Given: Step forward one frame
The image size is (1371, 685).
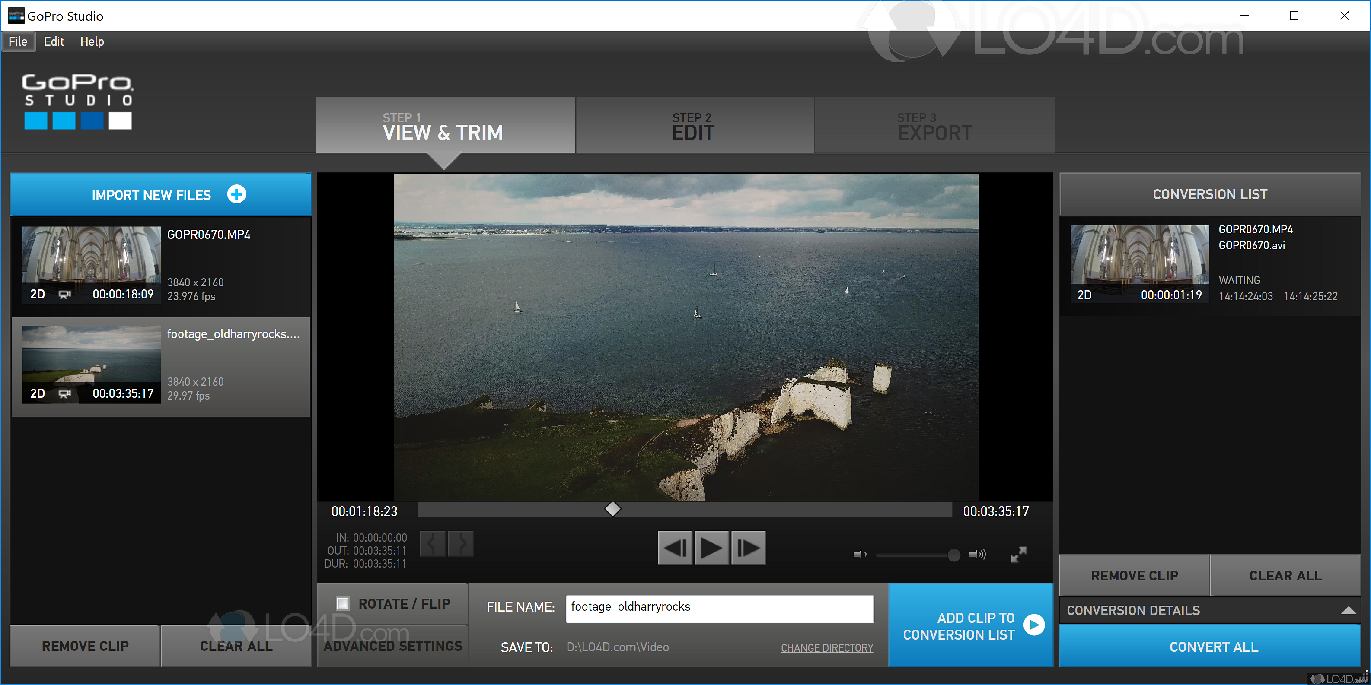Looking at the screenshot, I should coord(748,548).
